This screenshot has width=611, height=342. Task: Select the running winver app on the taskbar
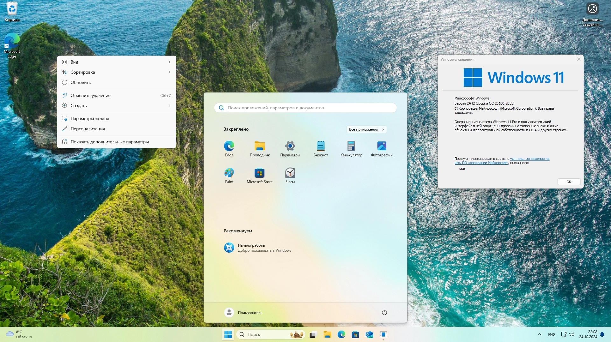point(383,334)
